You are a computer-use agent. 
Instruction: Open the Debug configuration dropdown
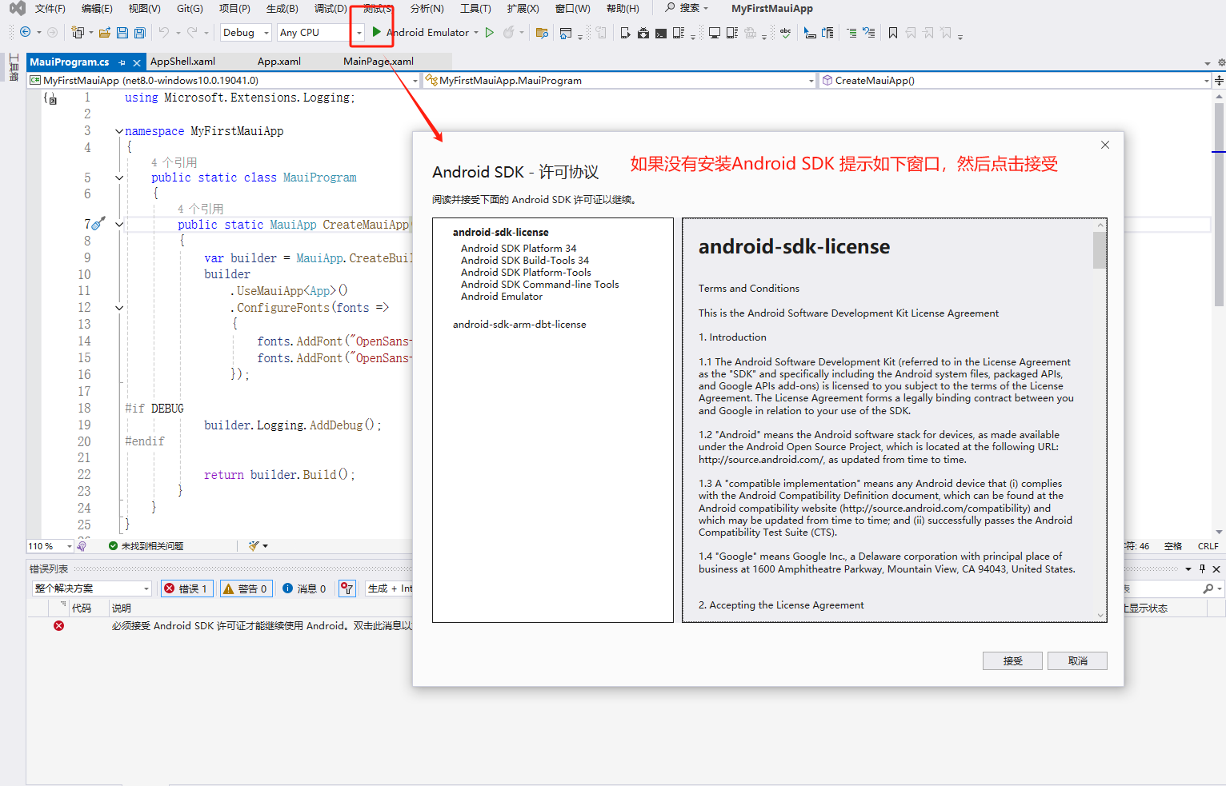coord(246,33)
